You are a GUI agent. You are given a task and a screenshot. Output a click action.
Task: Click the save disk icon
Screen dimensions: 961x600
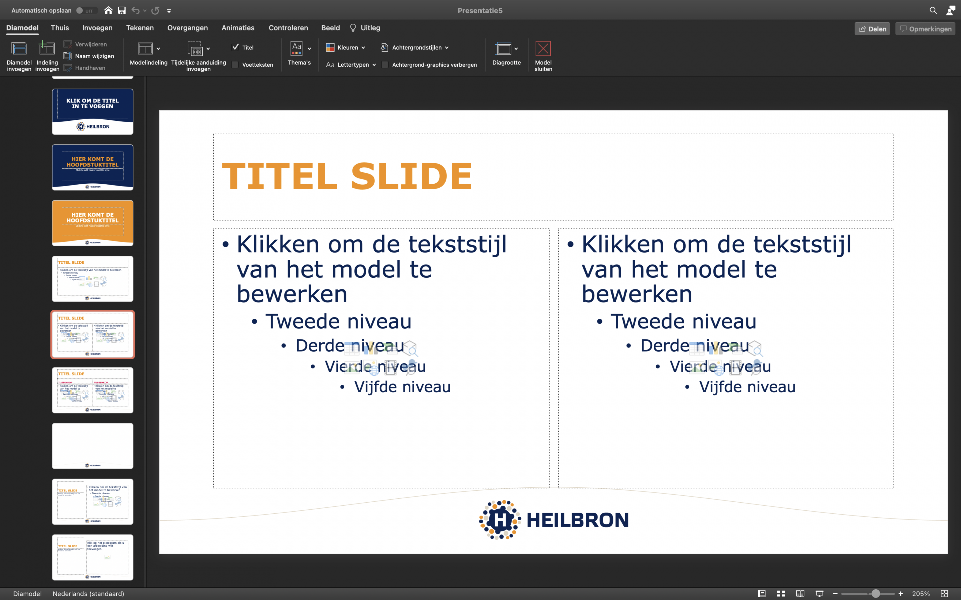tap(122, 10)
